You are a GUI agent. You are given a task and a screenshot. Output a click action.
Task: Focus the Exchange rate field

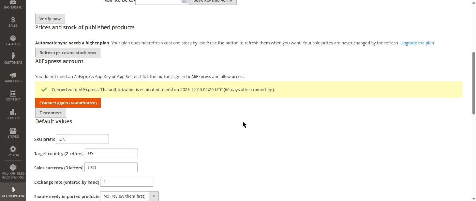[x=127, y=182]
